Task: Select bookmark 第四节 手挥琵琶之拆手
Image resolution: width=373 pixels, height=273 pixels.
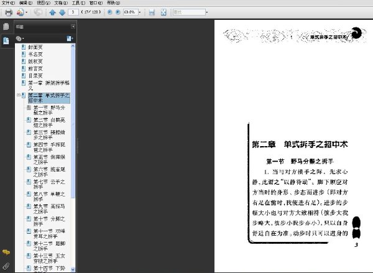Action: (x=49, y=147)
